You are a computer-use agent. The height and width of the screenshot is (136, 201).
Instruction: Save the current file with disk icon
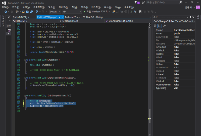[x=27, y=12]
